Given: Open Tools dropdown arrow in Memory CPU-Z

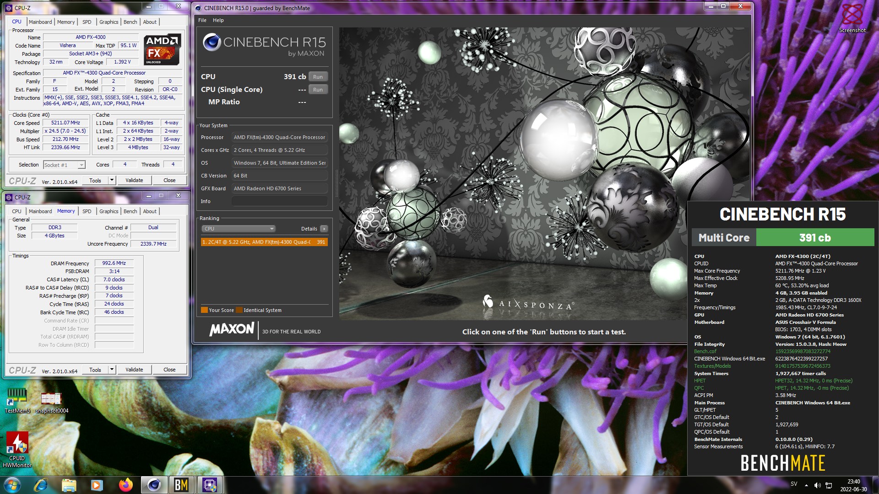Looking at the screenshot, I should [x=112, y=370].
